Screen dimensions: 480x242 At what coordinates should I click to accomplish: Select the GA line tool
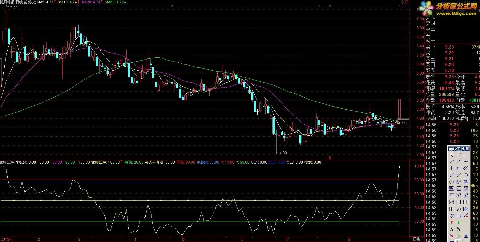(x=452, y=188)
